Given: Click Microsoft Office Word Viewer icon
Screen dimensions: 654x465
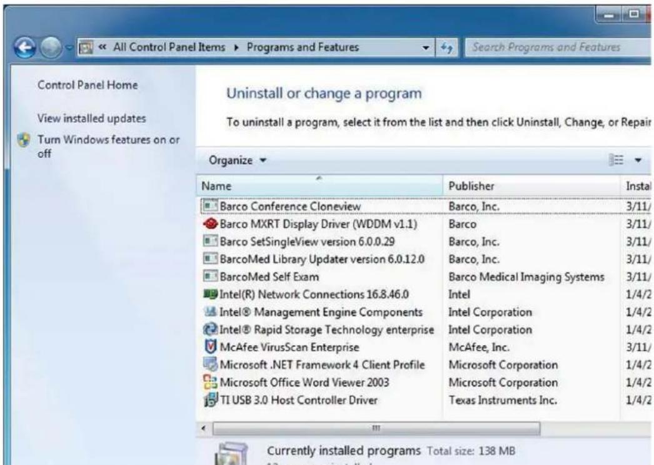Looking at the screenshot, I should tap(210, 382).
